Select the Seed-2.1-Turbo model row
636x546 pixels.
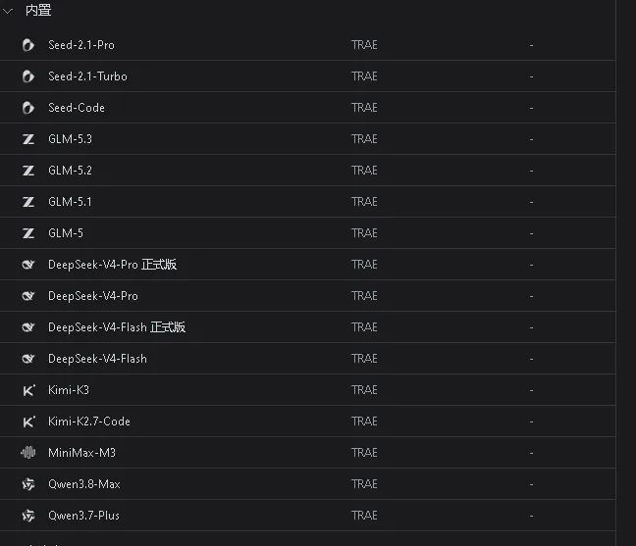[307, 76]
